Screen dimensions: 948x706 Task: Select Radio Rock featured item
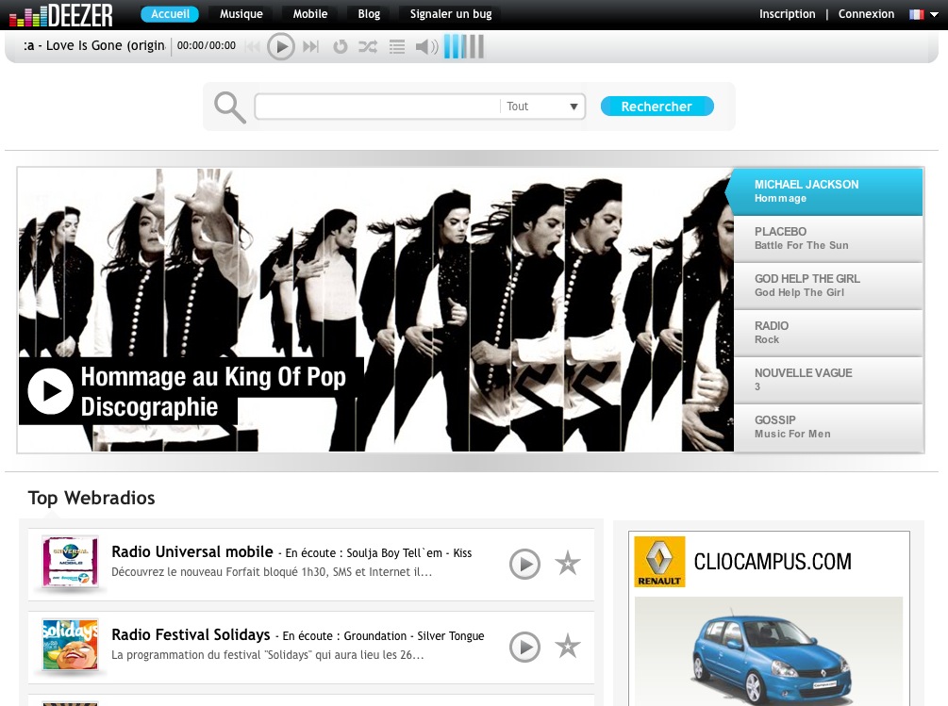(828, 333)
